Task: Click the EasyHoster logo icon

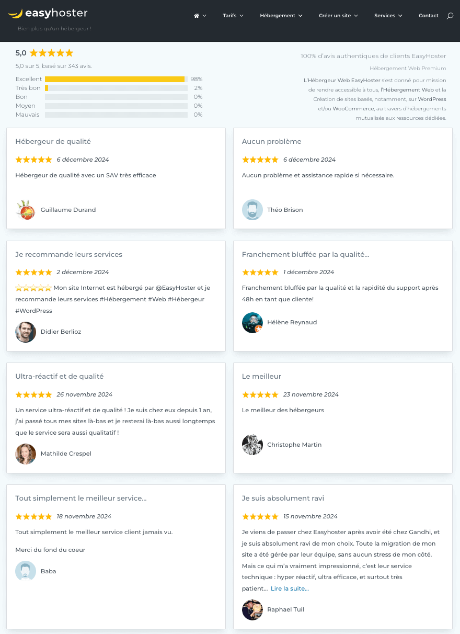Action: point(16,14)
